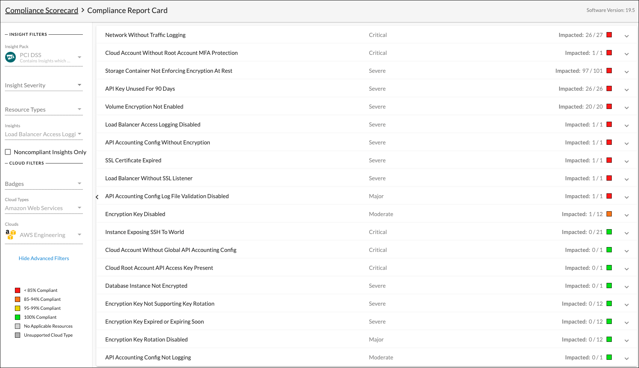Click the red square next to SSL Certificate Expired
Screen dimensions: 639x368
click(609, 160)
